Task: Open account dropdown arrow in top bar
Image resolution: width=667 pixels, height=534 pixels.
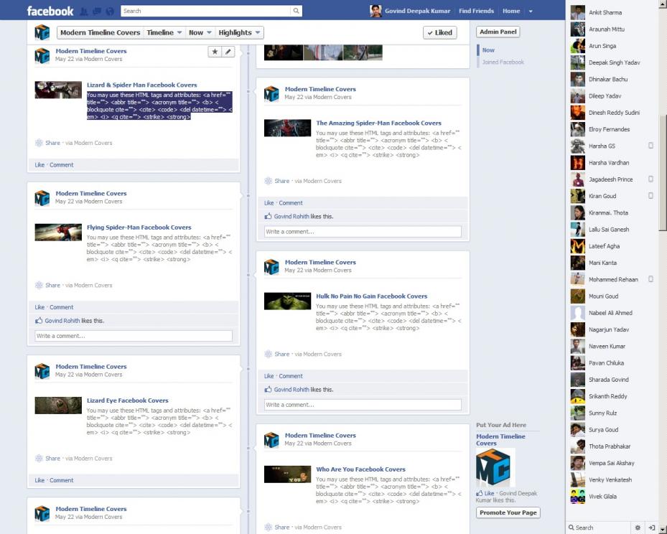Action: (x=531, y=11)
